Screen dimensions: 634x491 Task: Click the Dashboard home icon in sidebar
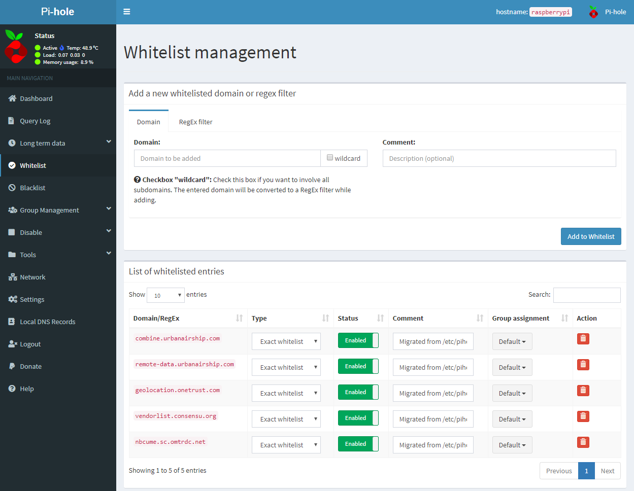click(x=12, y=98)
